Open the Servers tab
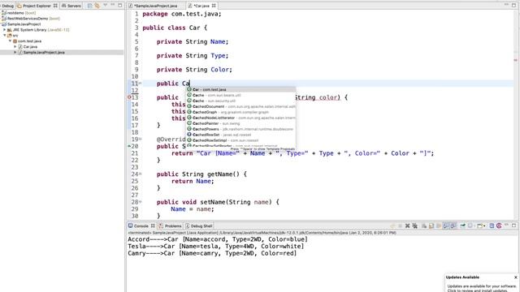This screenshot has width=520, height=292. click(x=71, y=6)
